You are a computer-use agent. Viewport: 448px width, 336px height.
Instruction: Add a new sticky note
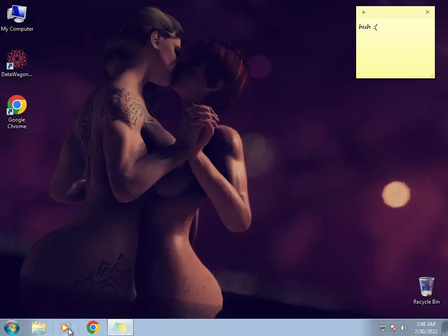point(364,12)
